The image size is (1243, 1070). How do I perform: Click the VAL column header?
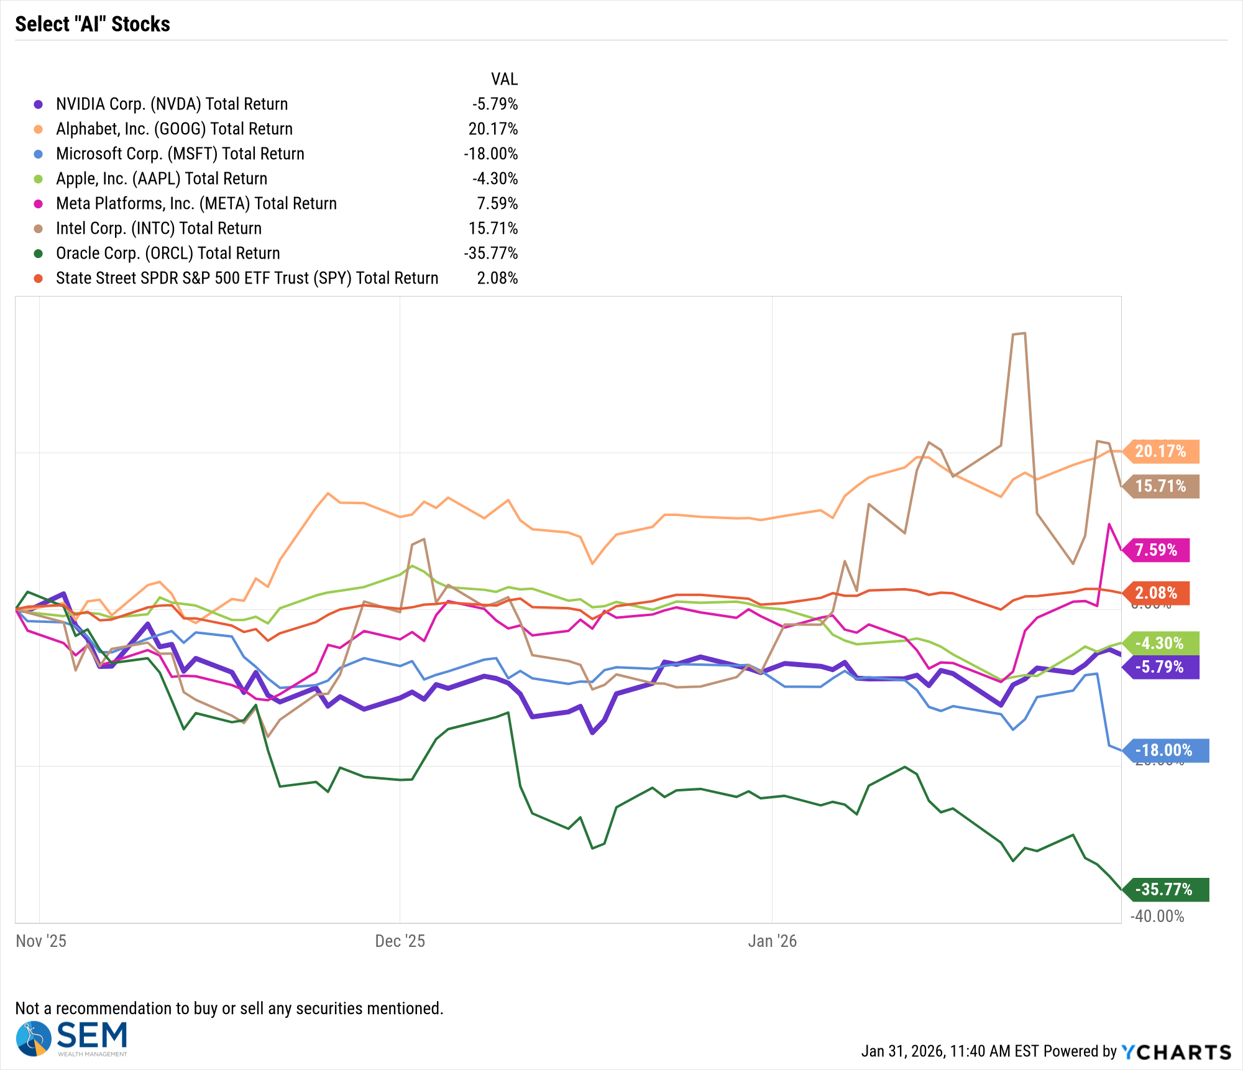[504, 80]
